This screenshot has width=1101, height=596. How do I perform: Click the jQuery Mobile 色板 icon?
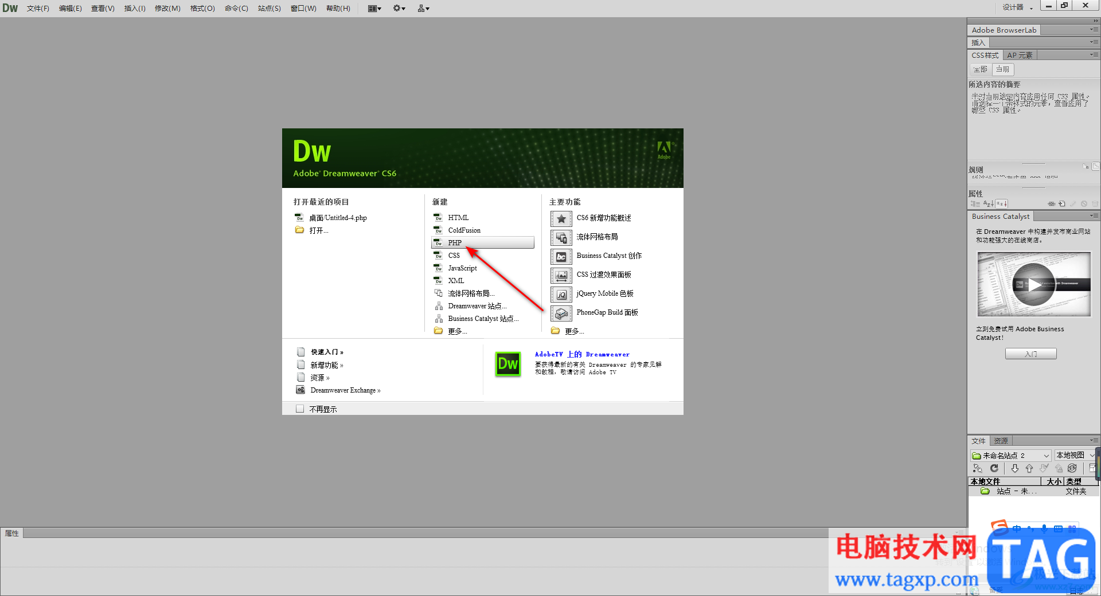pyautogui.click(x=561, y=294)
